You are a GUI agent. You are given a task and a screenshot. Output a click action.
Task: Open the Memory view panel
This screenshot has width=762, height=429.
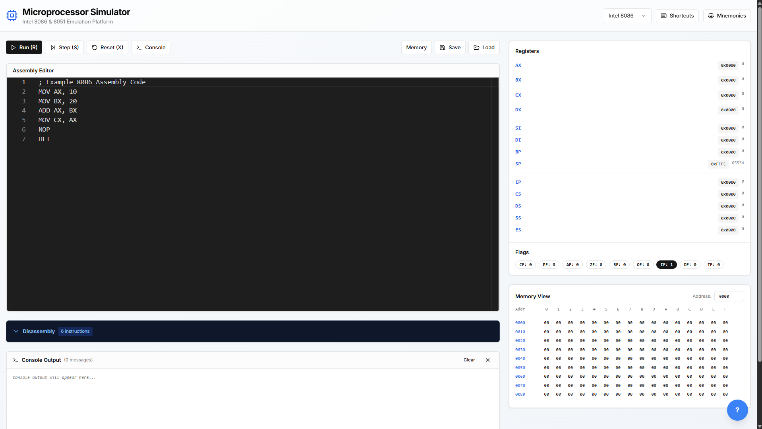(416, 47)
